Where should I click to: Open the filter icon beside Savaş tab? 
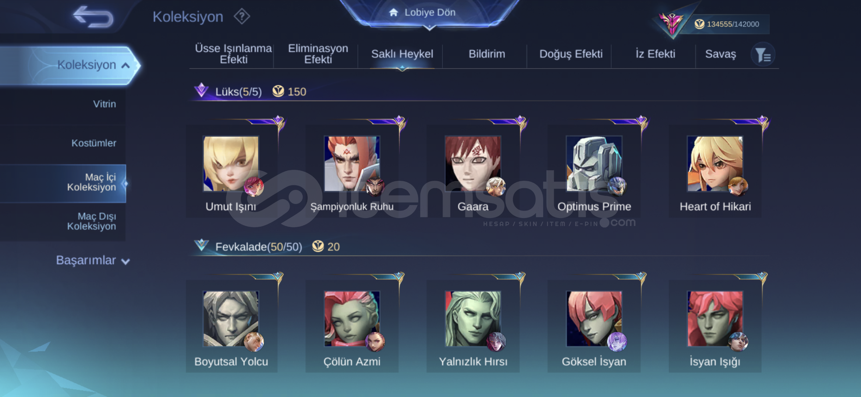[763, 55]
